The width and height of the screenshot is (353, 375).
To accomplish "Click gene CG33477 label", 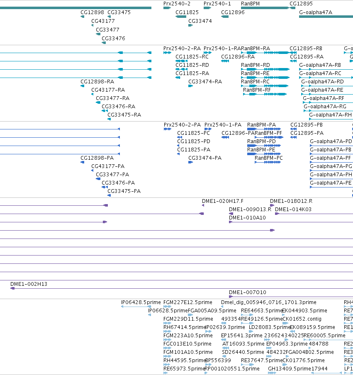I will click(107, 29).
